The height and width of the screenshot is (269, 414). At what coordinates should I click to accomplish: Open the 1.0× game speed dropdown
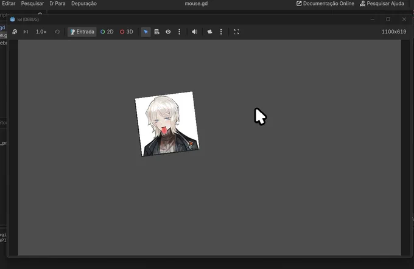pos(41,32)
